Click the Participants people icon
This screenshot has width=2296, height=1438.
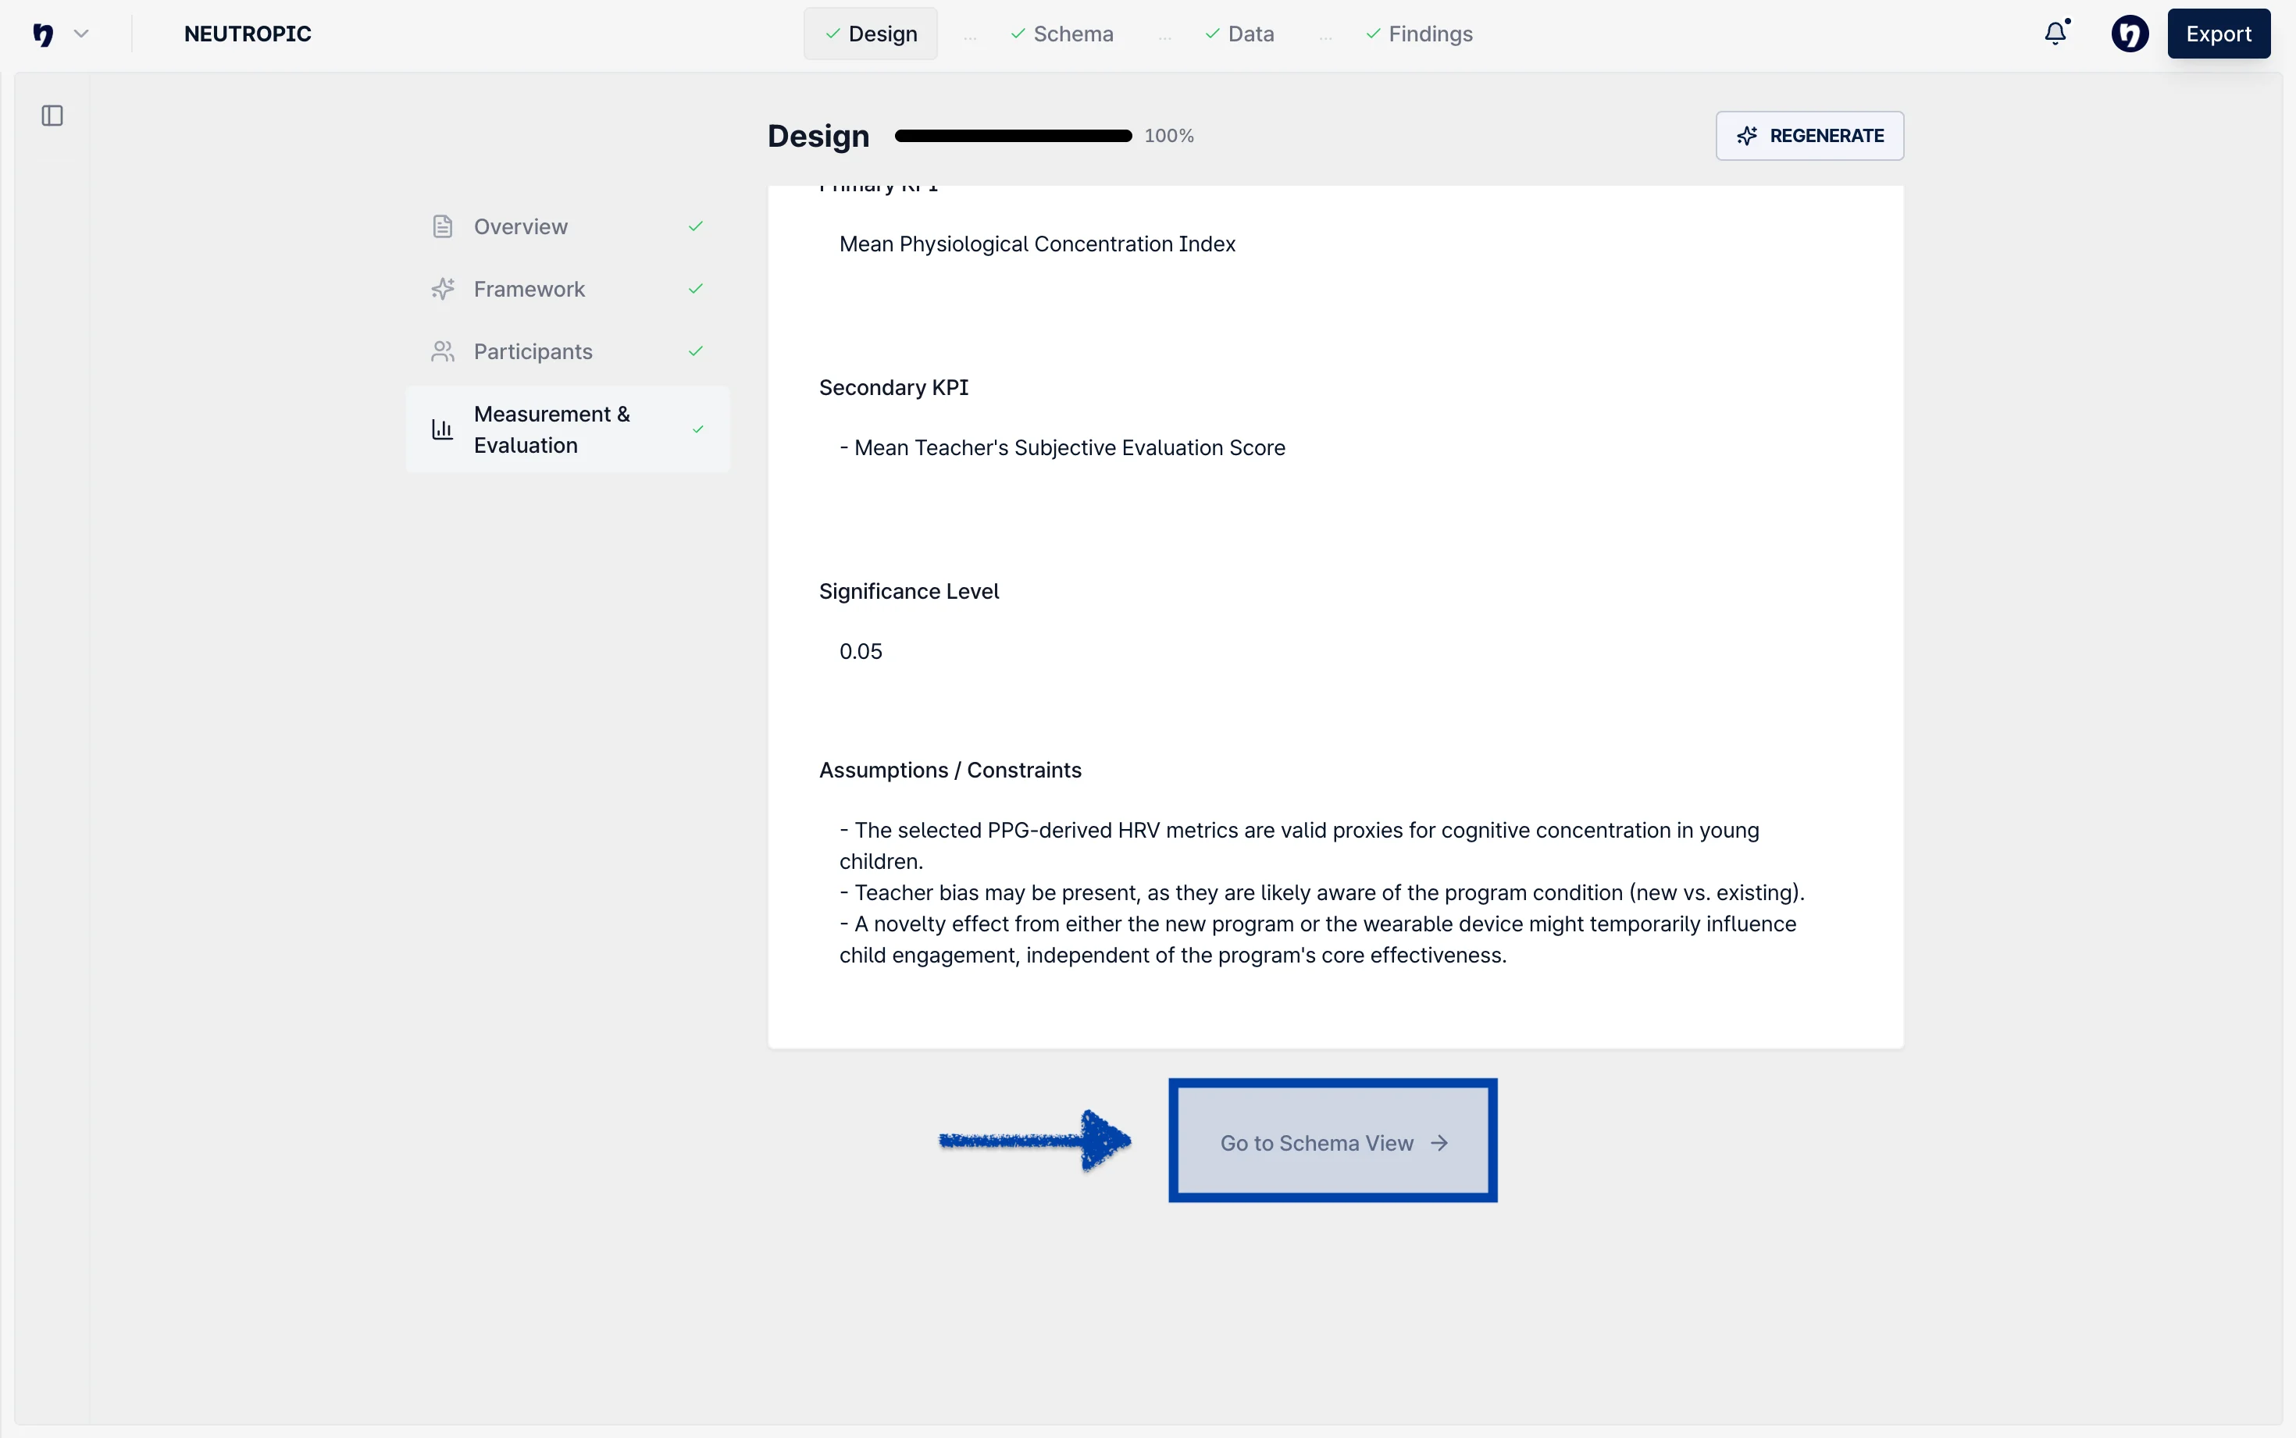pyautogui.click(x=442, y=352)
